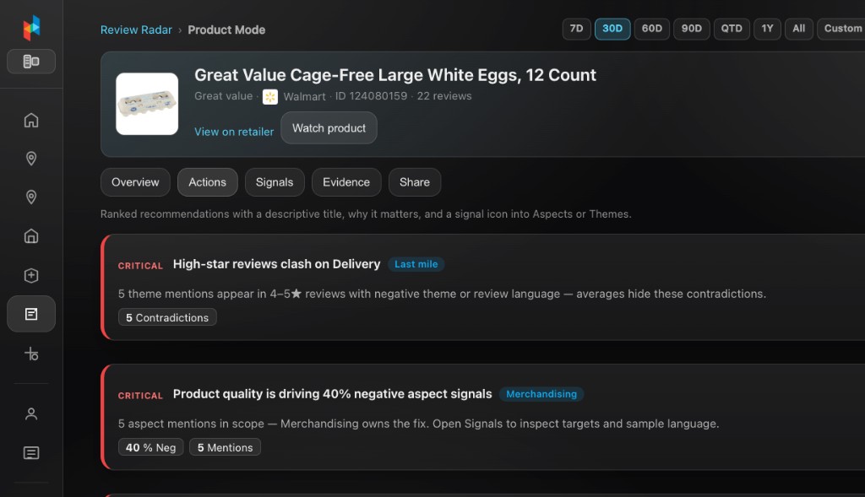Click the product title Great Value Eggs
The height and width of the screenshot is (497, 865).
pyautogui.click(x=395, y=75)
